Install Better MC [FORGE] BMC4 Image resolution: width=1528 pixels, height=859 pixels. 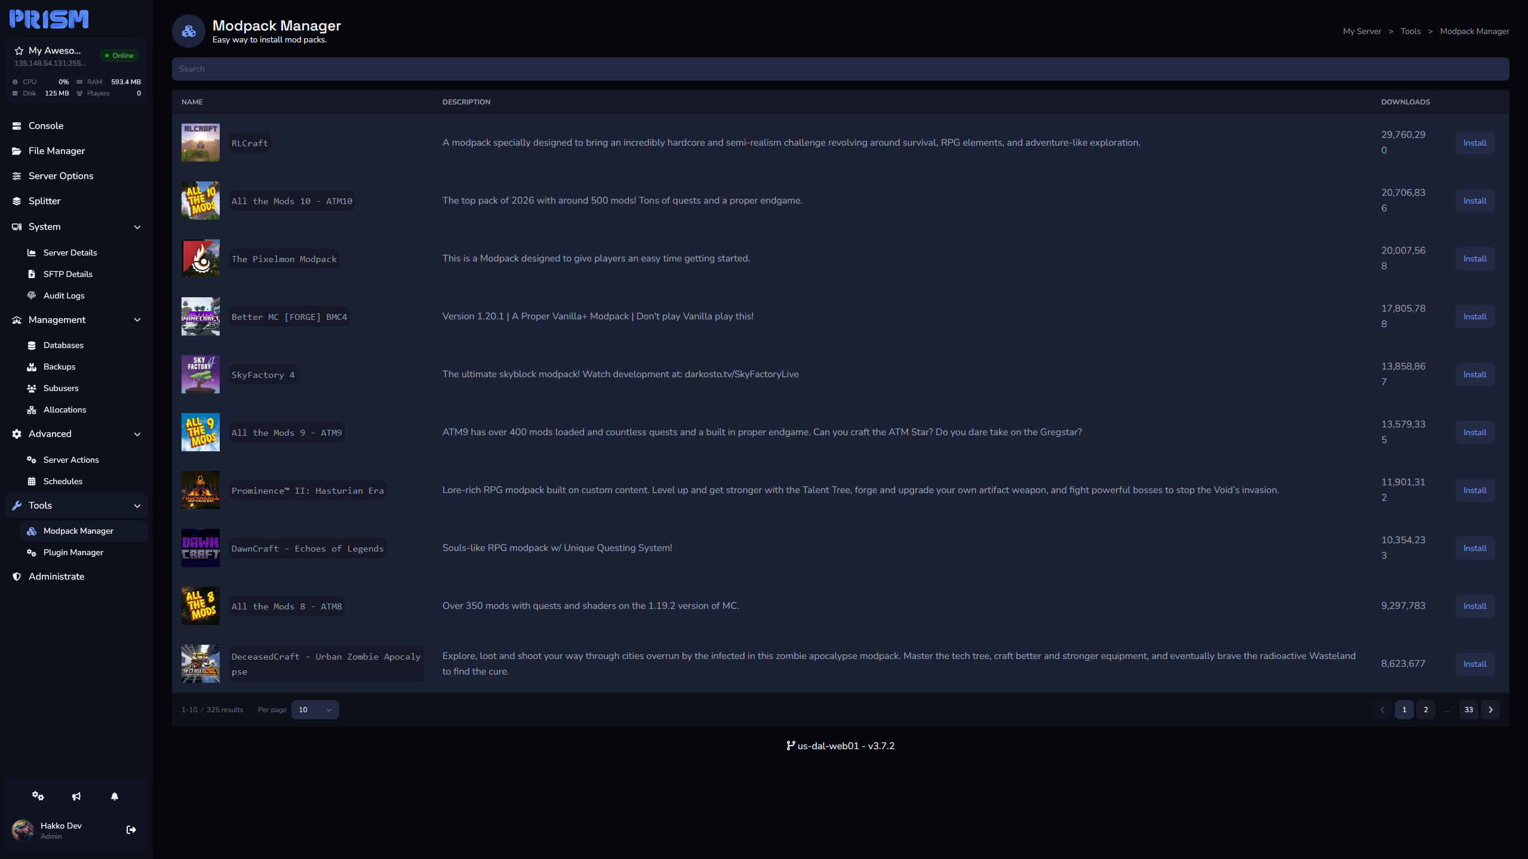[1474, 316]
